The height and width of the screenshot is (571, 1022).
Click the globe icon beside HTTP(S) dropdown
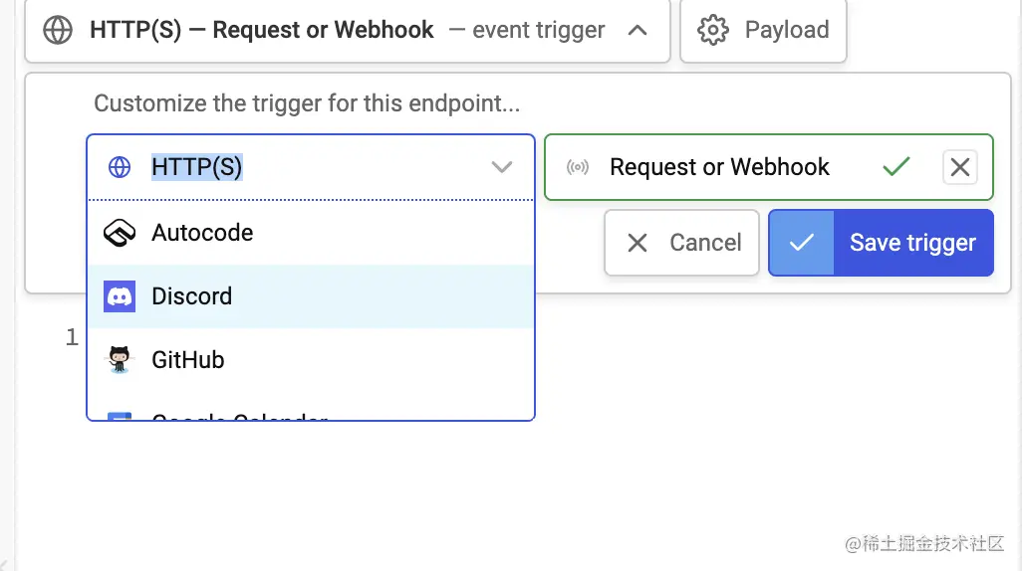120,167
